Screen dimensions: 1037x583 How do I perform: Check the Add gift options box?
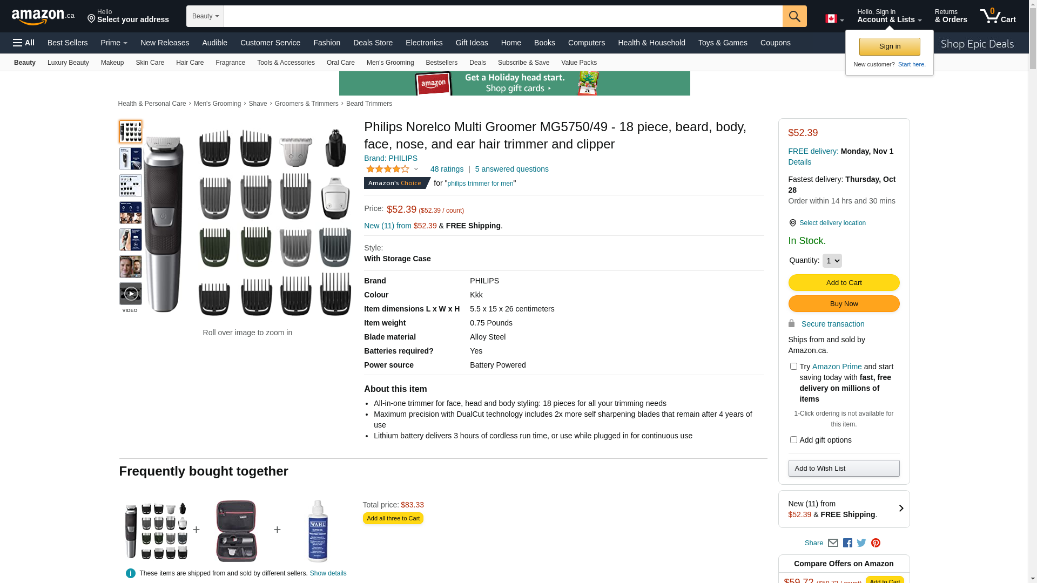coord(793,440)
